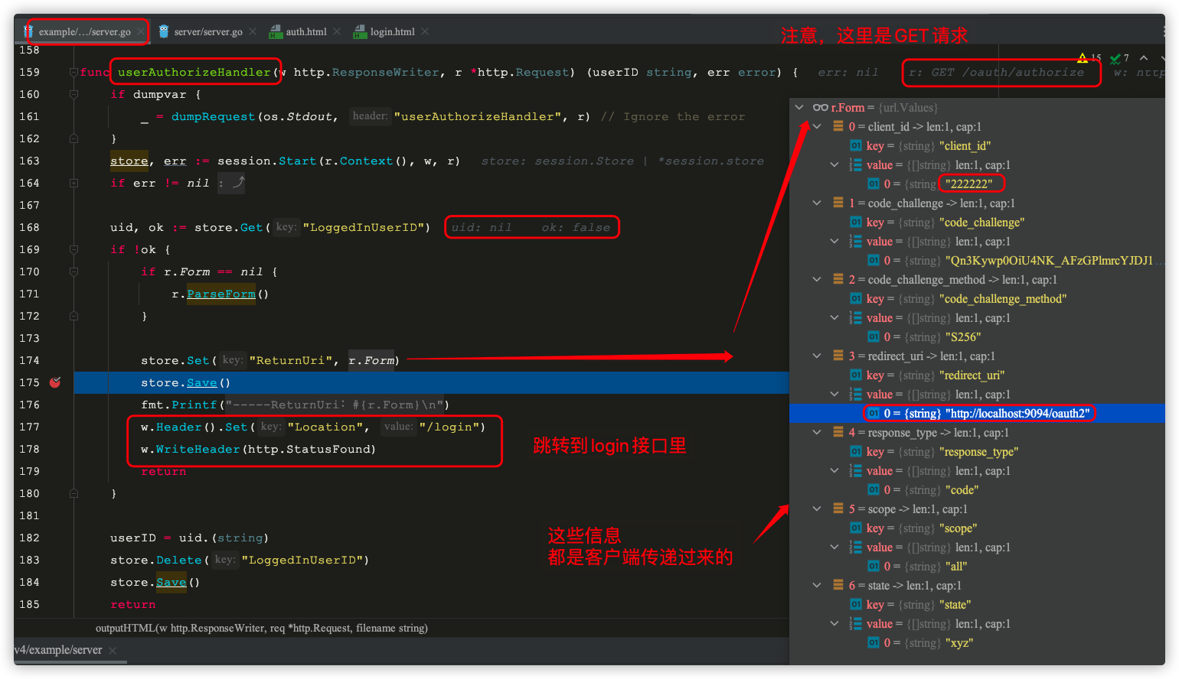Close the example/.../server.go tab
The width and height of the screenshot is (1179, 679).
(x=141, y=31)
